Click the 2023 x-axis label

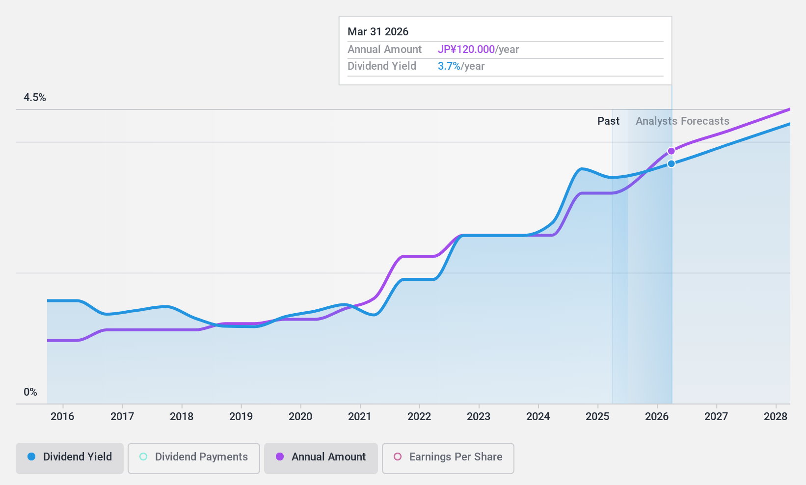479,416
